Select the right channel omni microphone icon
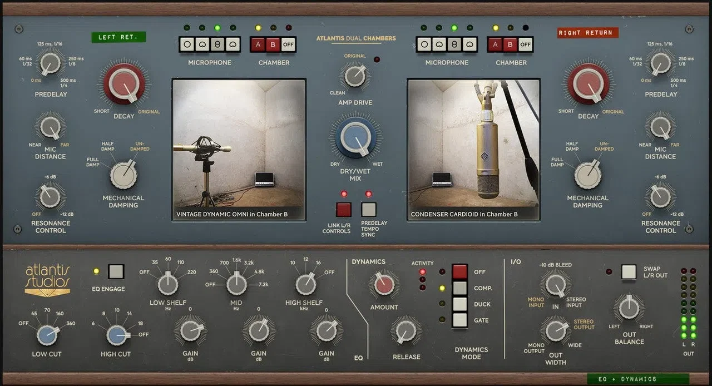 (424, 44)
